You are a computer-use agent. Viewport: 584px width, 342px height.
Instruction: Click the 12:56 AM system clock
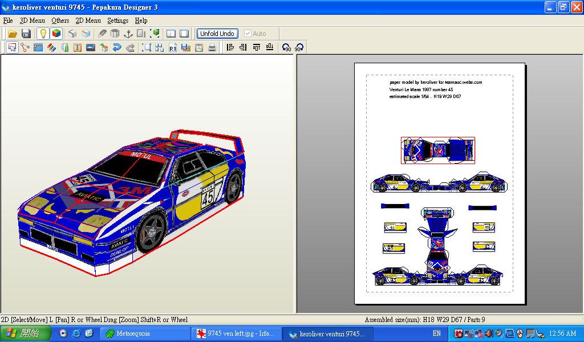click(x=562, y=333)
